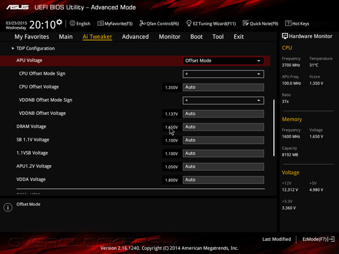Click CPU Offset Voltage Auto field
The width and height of the screenshot is (339, 254).
pyautogui.click(x=224, y=87)
